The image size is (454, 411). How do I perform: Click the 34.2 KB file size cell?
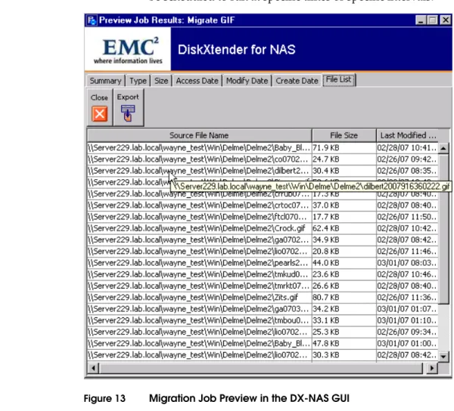(344, 309)
